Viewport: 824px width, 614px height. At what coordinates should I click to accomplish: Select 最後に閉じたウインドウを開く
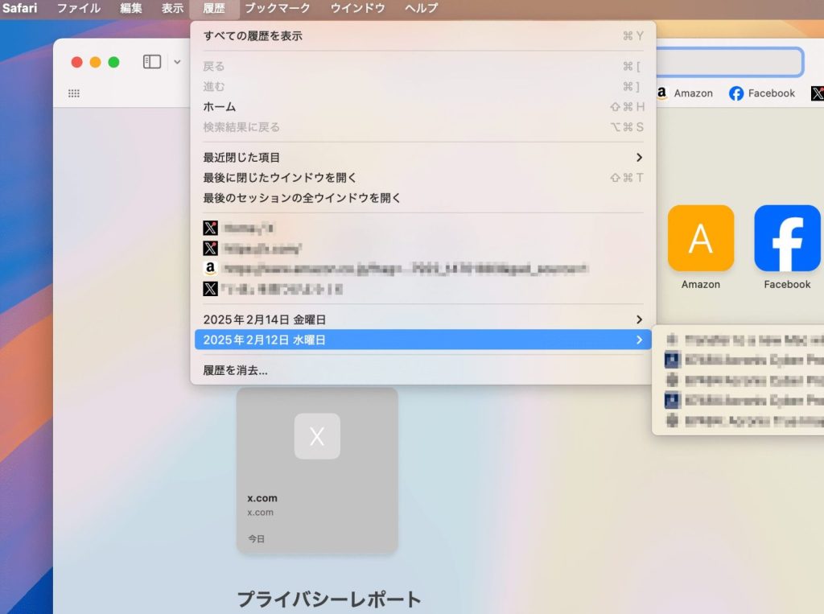pyautogui.click(x=423, y=178)
